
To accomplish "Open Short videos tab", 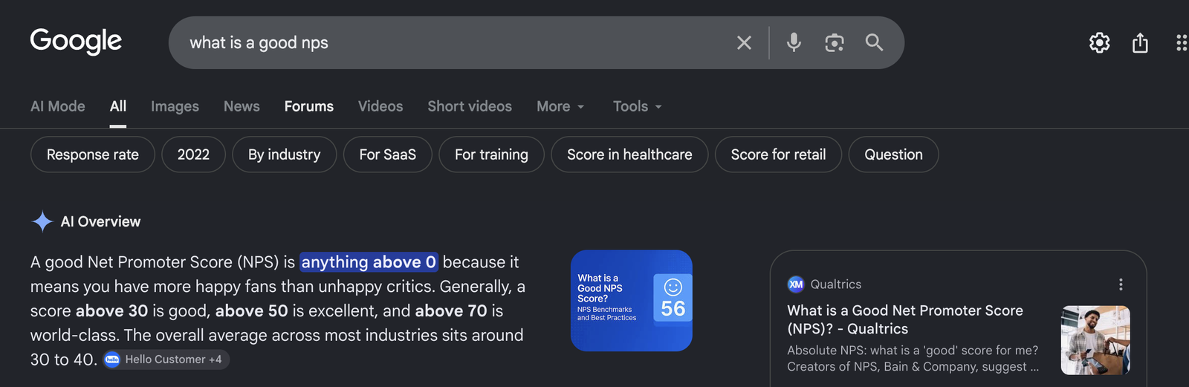I will pyautogui.click(x=470, y=106).
